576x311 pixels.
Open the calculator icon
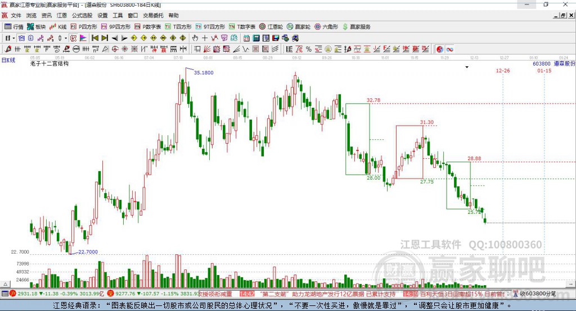256,38
